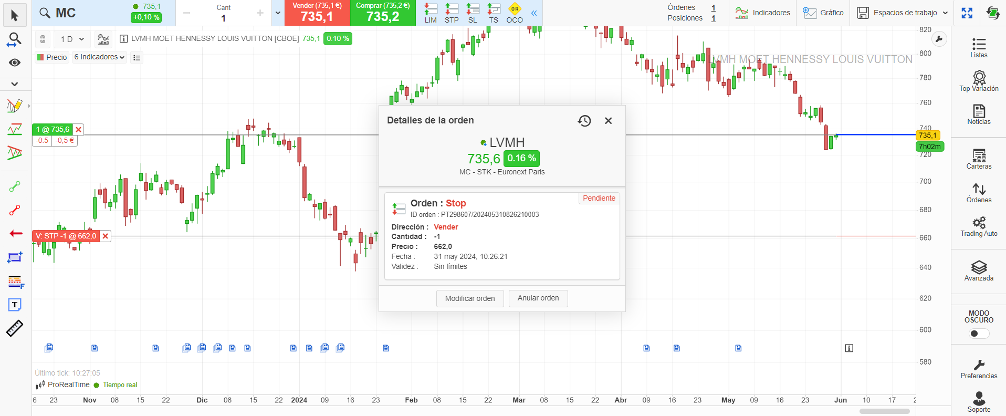This screenshot has height=416, width=1006.
Task: Click the Comprar 735,2 buy button
Action: [383, 13]
